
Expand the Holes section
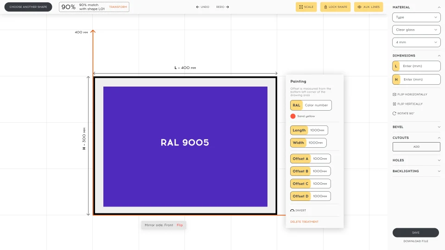pos(439,160)
